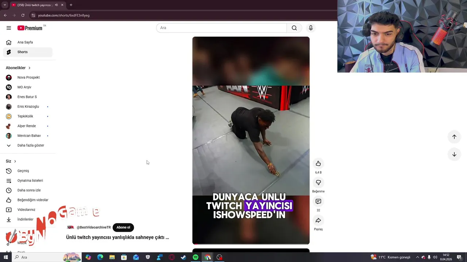Open the Alper Rende subscription
The width and height of the screenshot is (467, 262).
(28, 126)
